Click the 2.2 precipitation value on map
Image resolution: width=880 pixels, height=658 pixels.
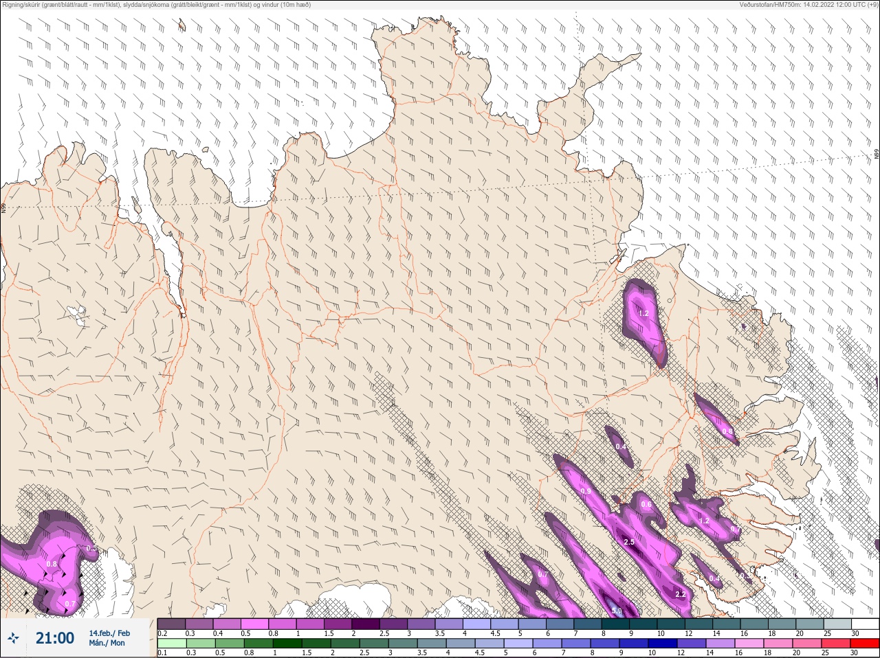coord(681,594)
